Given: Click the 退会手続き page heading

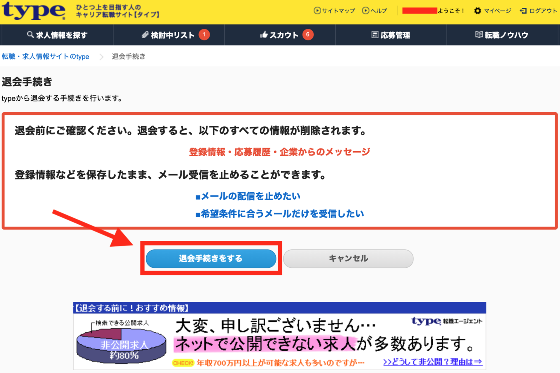Looking at the screenshot, I should click(x=27, y=82).
